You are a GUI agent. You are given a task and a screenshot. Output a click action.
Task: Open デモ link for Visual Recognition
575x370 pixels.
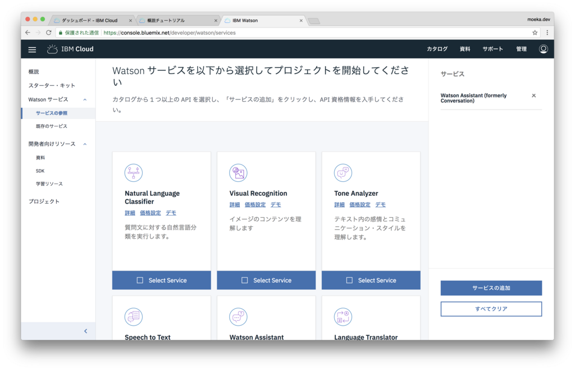276,204
